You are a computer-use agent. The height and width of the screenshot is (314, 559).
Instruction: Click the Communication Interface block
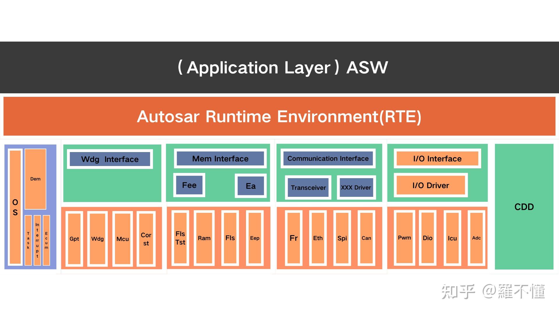328,158
